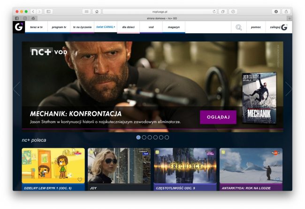This screenshot has width=305, height=209.
Task: Open the Top Sites grid icon
Action: click(87, 12)
